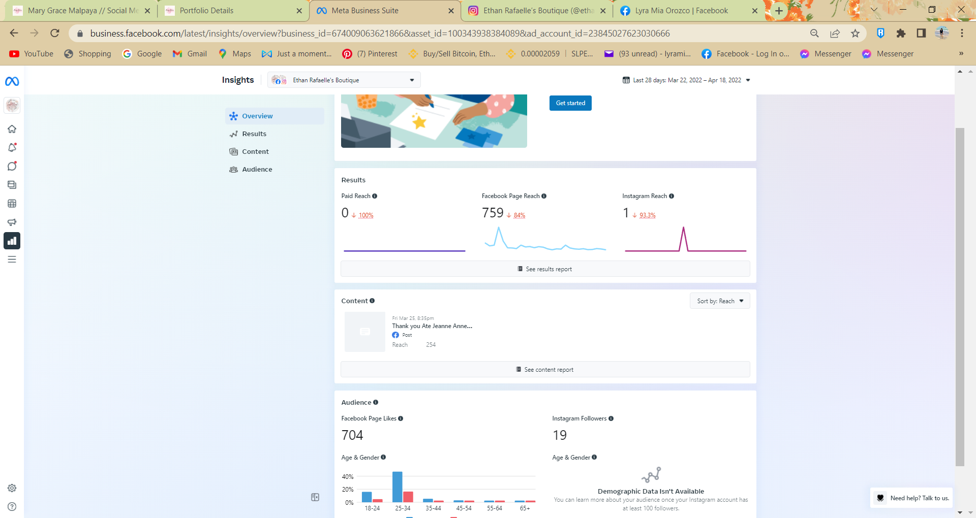Viewport: 976px width, 518px height.
Task: Switch to Portfolio Details browser tab
Action: (232, 11)
